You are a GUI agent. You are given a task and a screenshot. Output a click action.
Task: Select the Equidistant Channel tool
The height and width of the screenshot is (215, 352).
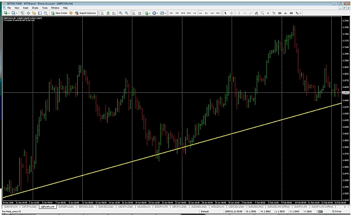[x=256, y=13]
